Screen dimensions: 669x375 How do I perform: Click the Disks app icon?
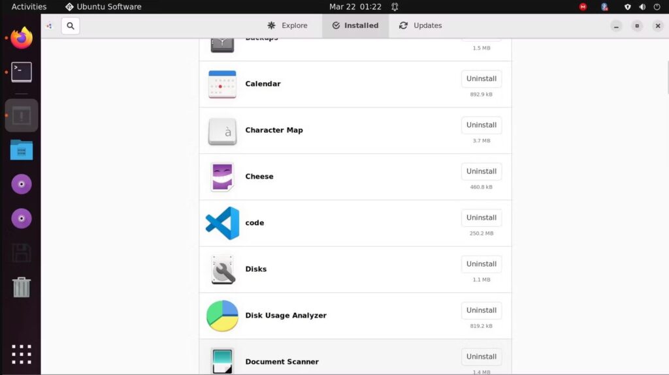[x=222, y=269]
